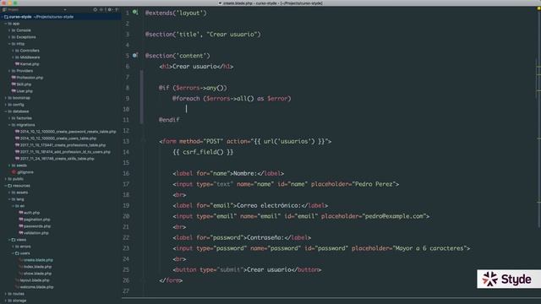Hide the Project tool window using header icon

[117, 9]
